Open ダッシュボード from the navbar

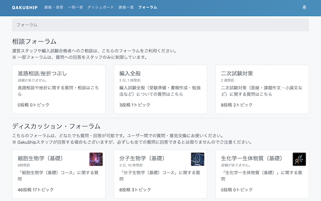coord(101,7)
